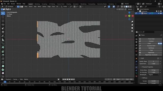Select the Extrude Region tool

(3, 48)
